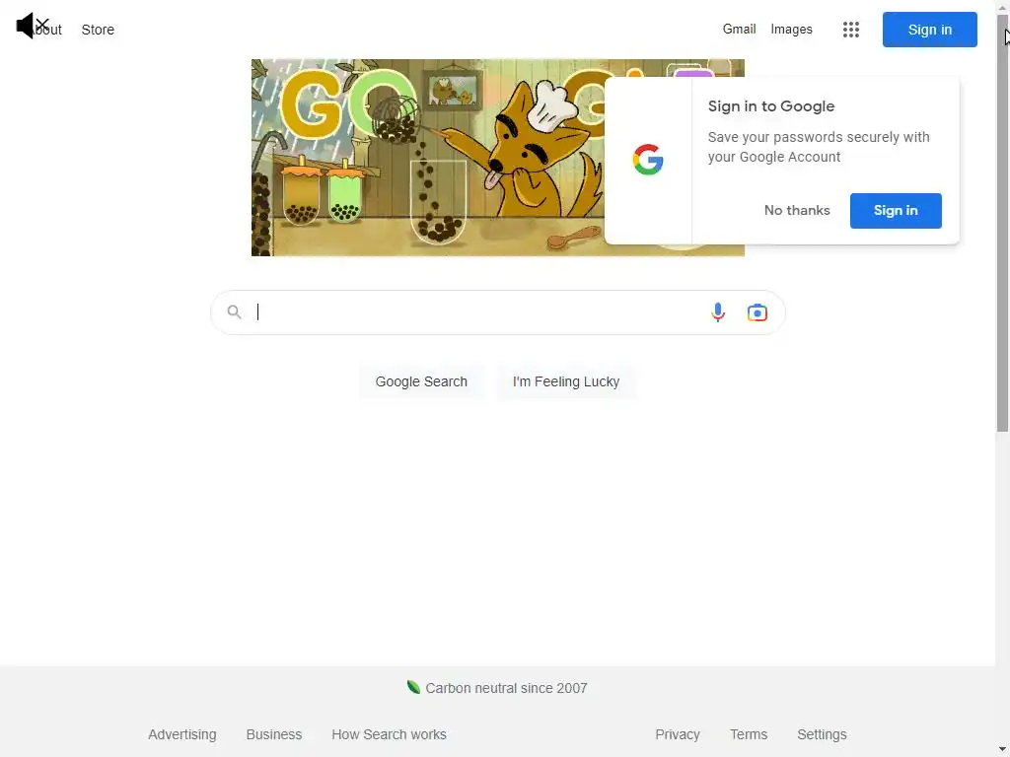
Task: Open the Store link
Action: click(x=98, y=30)
